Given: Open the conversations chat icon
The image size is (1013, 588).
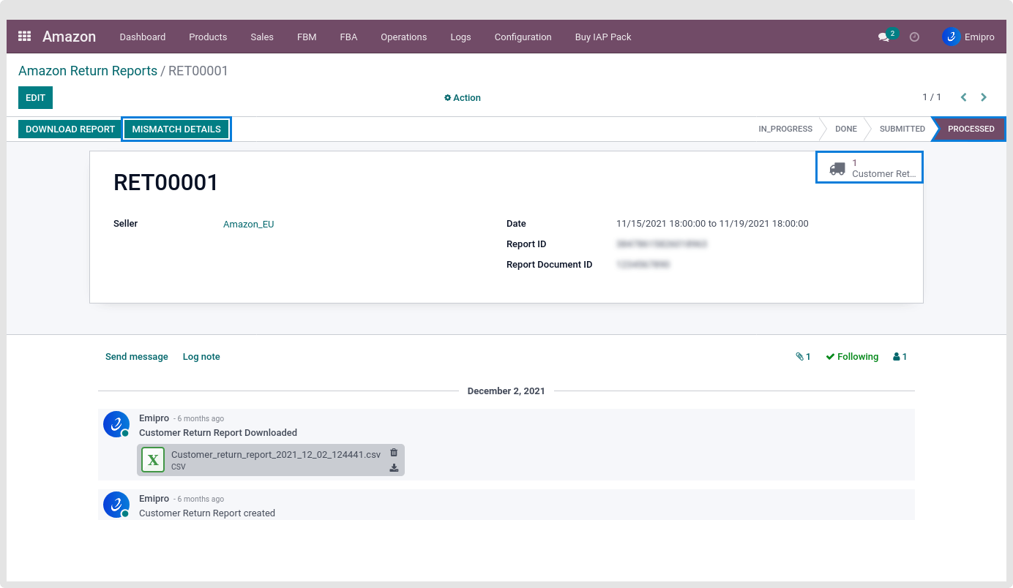Looking at the screenshot, I should click(x=884, y=37).
